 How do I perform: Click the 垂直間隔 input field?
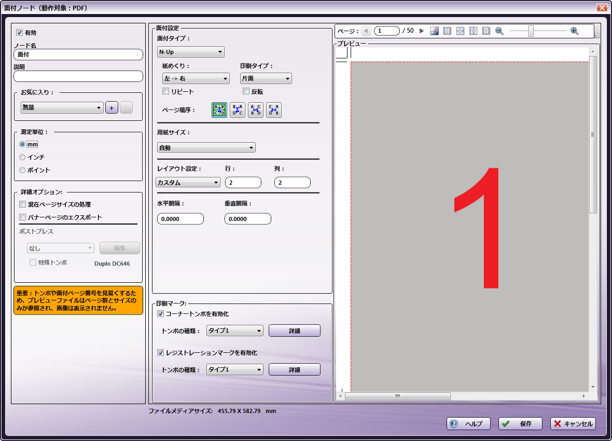coord(248,219)
